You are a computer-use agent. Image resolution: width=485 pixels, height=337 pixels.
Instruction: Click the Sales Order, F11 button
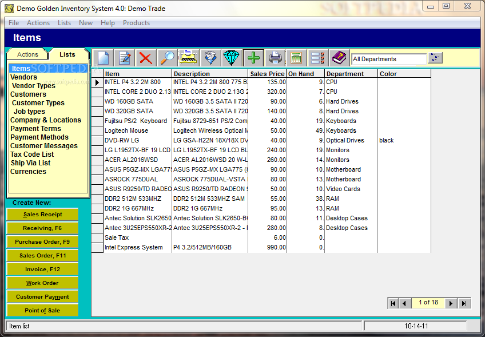click(42, 256)
